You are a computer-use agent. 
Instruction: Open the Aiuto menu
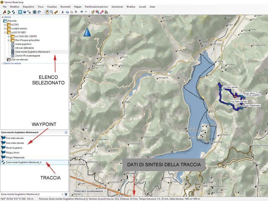152,7
